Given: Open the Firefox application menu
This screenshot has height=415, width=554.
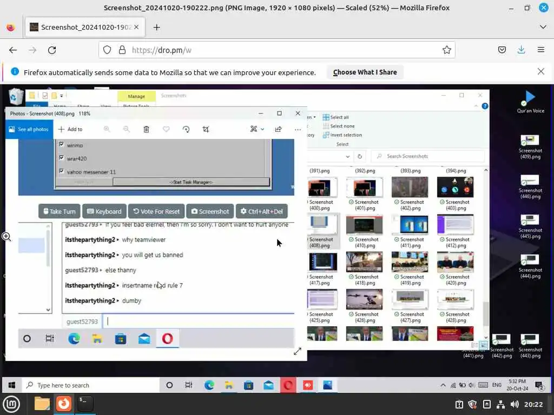Looking at the screenshot, I should click(541, 50).
